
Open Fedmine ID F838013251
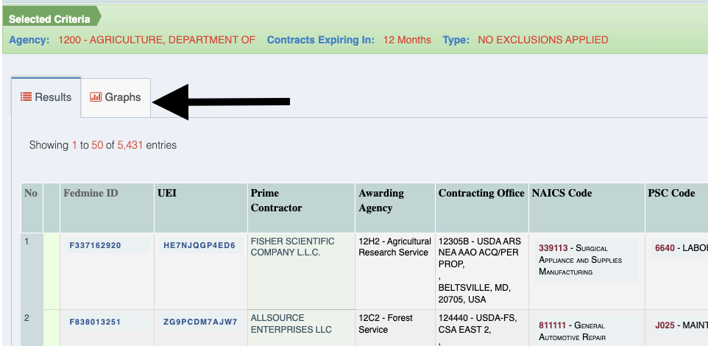(95, 322)
